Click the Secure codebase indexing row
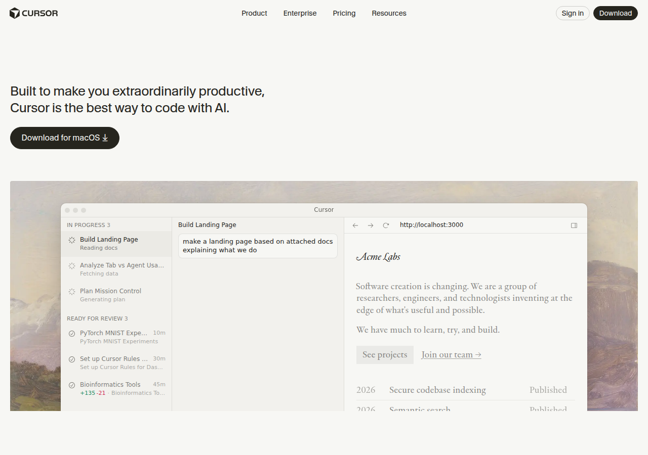The height and width of the screenshot is (455, 648). (x=466, y=390)
